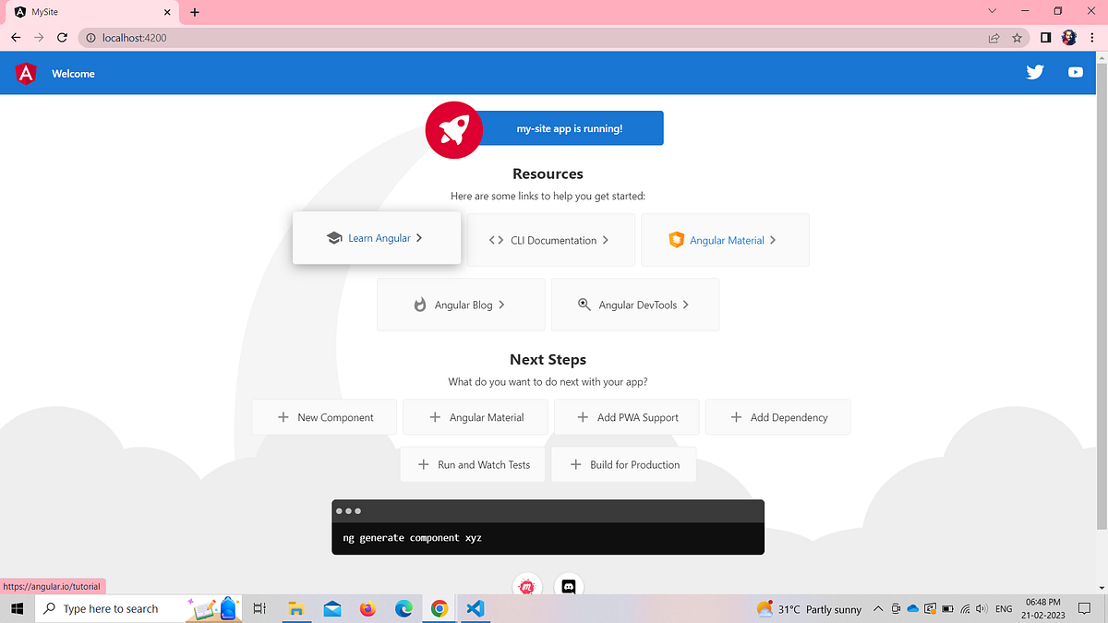The image size is (1108, 623).
Task: Click the graduation cap icon on Learn Angular
Action: pyautogui.click(x=333, y=237)
